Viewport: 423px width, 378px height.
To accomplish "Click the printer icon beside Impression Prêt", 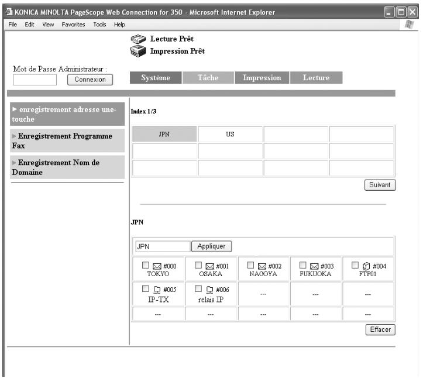I will coord(138,51).
